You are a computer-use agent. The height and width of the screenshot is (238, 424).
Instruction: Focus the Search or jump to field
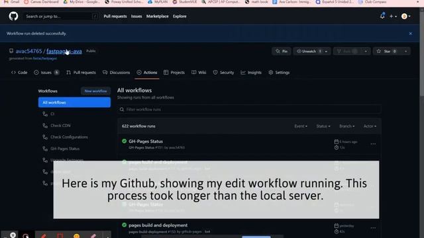[x=61, y=16]
